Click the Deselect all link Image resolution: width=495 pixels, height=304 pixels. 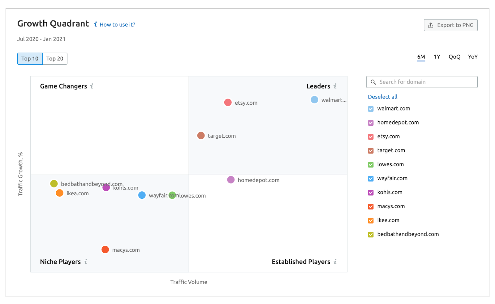(383, 97)
